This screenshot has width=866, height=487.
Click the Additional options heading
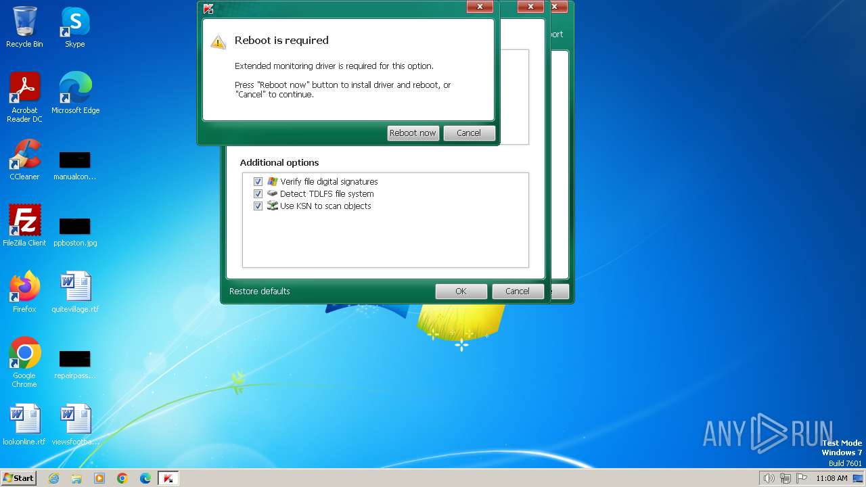(x=279, y=163)
